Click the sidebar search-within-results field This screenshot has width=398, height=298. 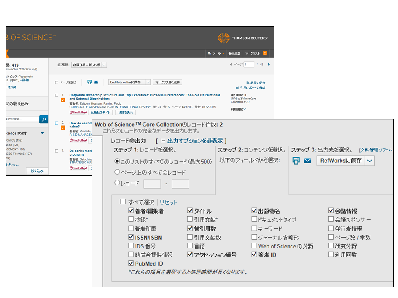point(22,119)
